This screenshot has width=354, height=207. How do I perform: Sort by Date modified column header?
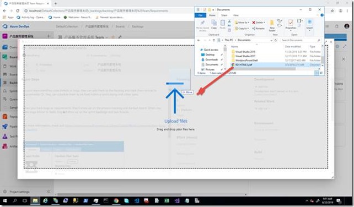point(293,46)
